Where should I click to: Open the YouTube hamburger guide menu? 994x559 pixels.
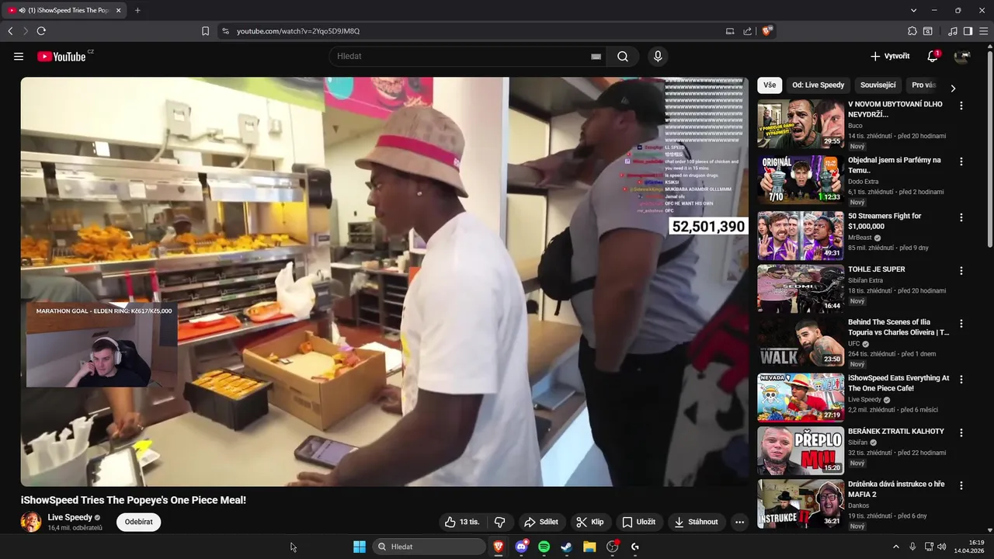point(19,56)
